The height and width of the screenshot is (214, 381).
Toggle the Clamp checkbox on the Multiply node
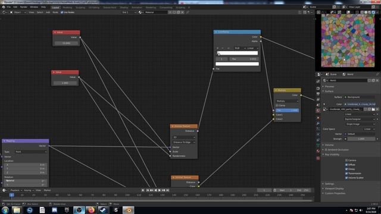click(x=277, y=106)
